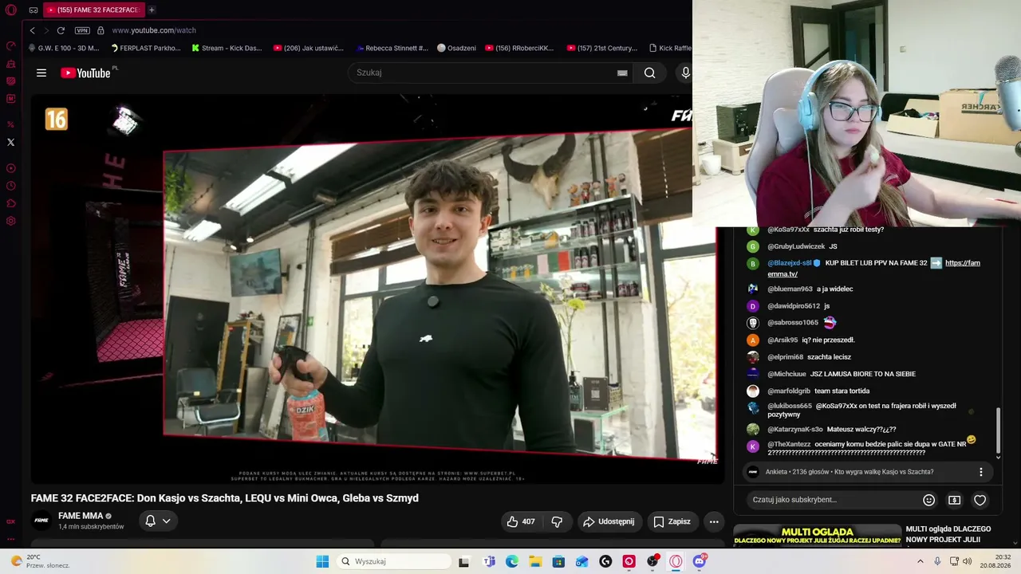1021x574 pixels.
Task: Open the Opera main menu
Action: click(11, 10)
